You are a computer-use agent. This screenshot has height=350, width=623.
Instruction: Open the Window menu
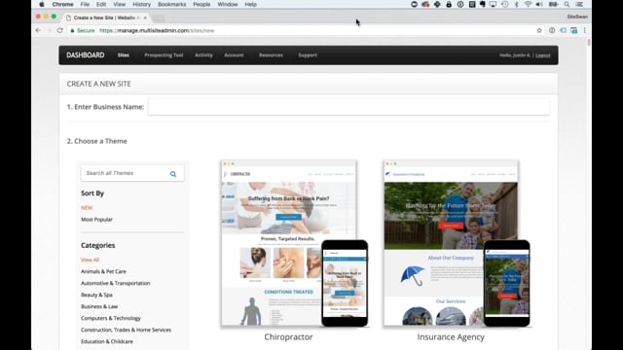[x=227, y=4]
